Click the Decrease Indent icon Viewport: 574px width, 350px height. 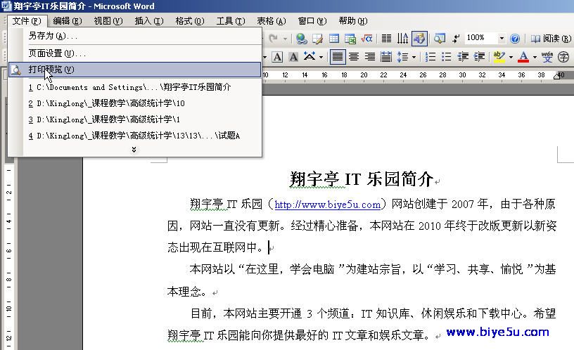click(x=463, y=57)
